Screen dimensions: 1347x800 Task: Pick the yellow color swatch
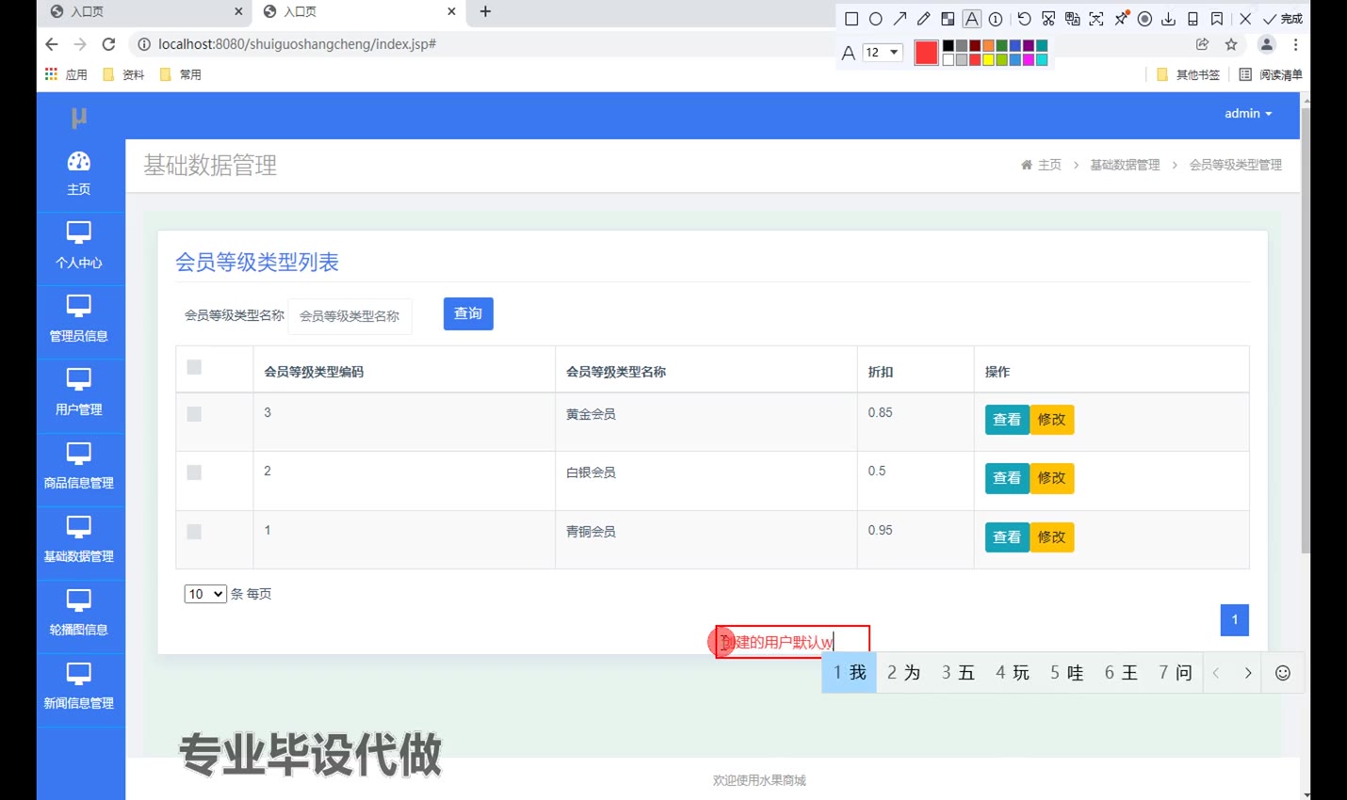click(x=988, y=60)
